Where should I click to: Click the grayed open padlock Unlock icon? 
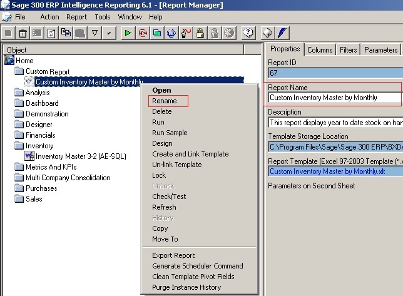[x=215, y=33]
